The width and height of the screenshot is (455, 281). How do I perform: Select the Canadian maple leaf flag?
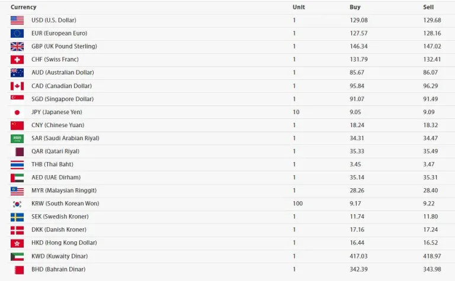(x=17, y=86)
